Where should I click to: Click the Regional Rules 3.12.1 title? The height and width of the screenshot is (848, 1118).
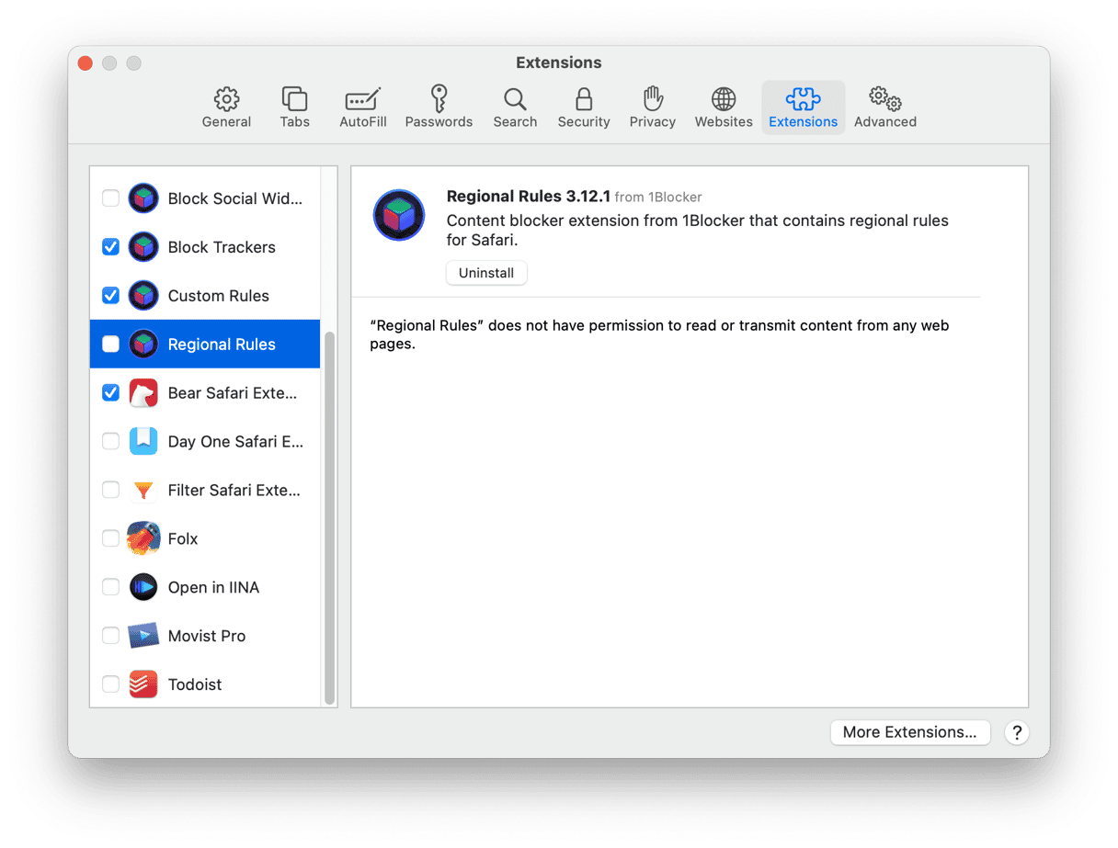(529, 197)
